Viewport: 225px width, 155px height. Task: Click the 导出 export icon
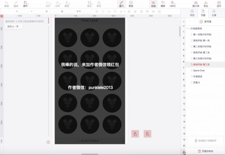pyautogui.click(x=206, y=4)
